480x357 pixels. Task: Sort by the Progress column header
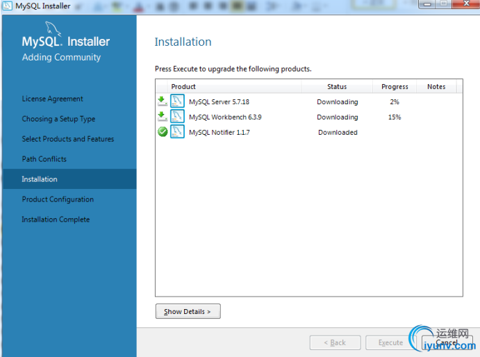coord(395,87)
